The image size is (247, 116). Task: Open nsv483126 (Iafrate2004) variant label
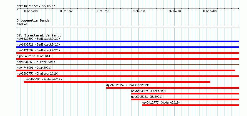click(x=36, y=62)
